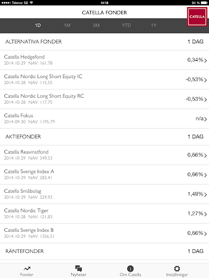Viewport: 209px width, 278px height.
Task: Open the Inställningar gear icon
Action: 177,268
